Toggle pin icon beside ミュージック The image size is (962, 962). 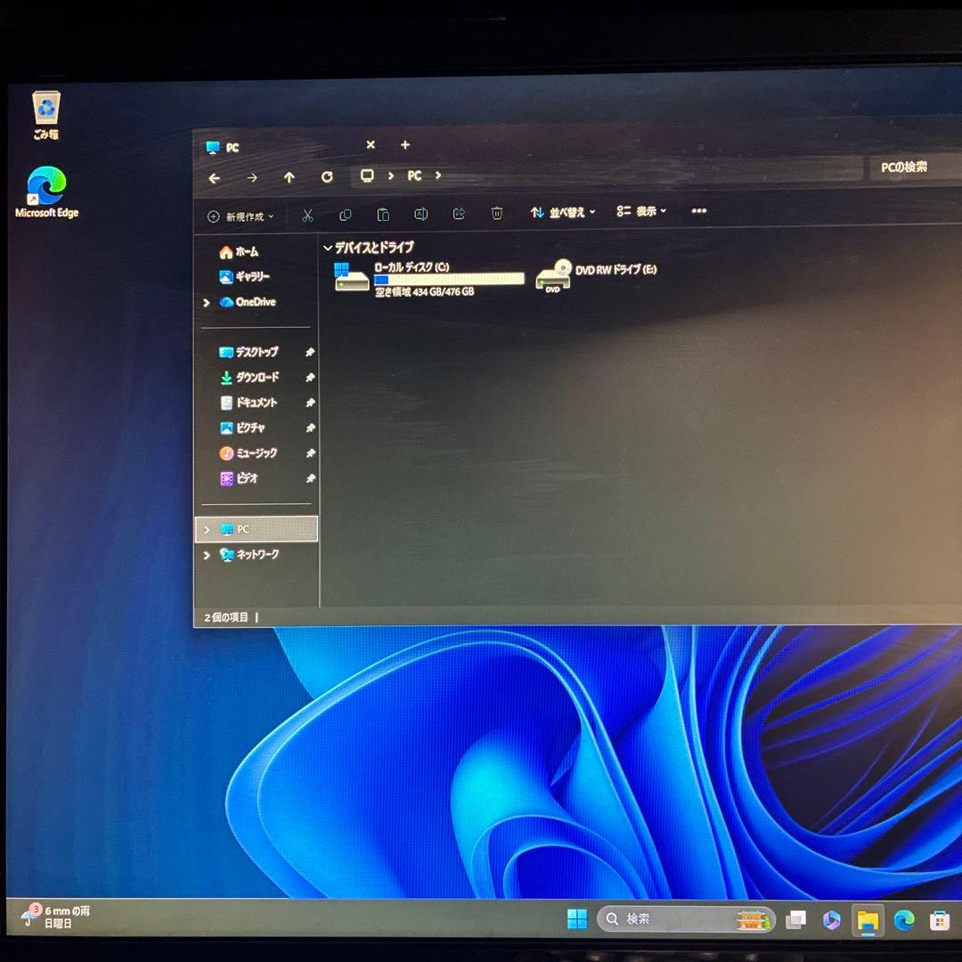[309, 453]
